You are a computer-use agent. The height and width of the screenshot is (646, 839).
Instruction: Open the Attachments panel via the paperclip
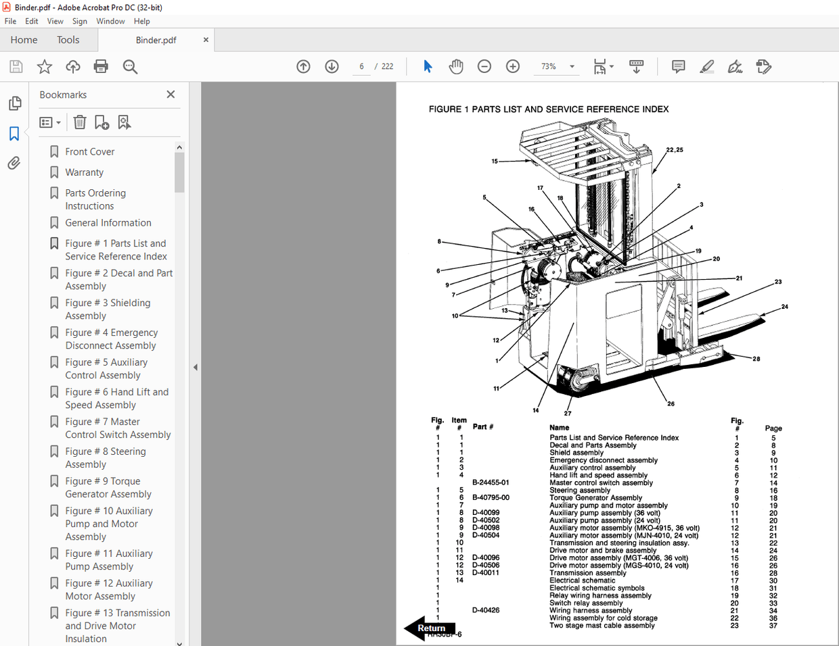(14, 162)
